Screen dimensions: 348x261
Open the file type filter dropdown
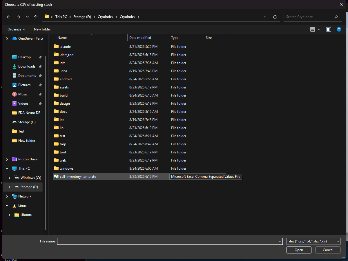(x=313, y=241)
